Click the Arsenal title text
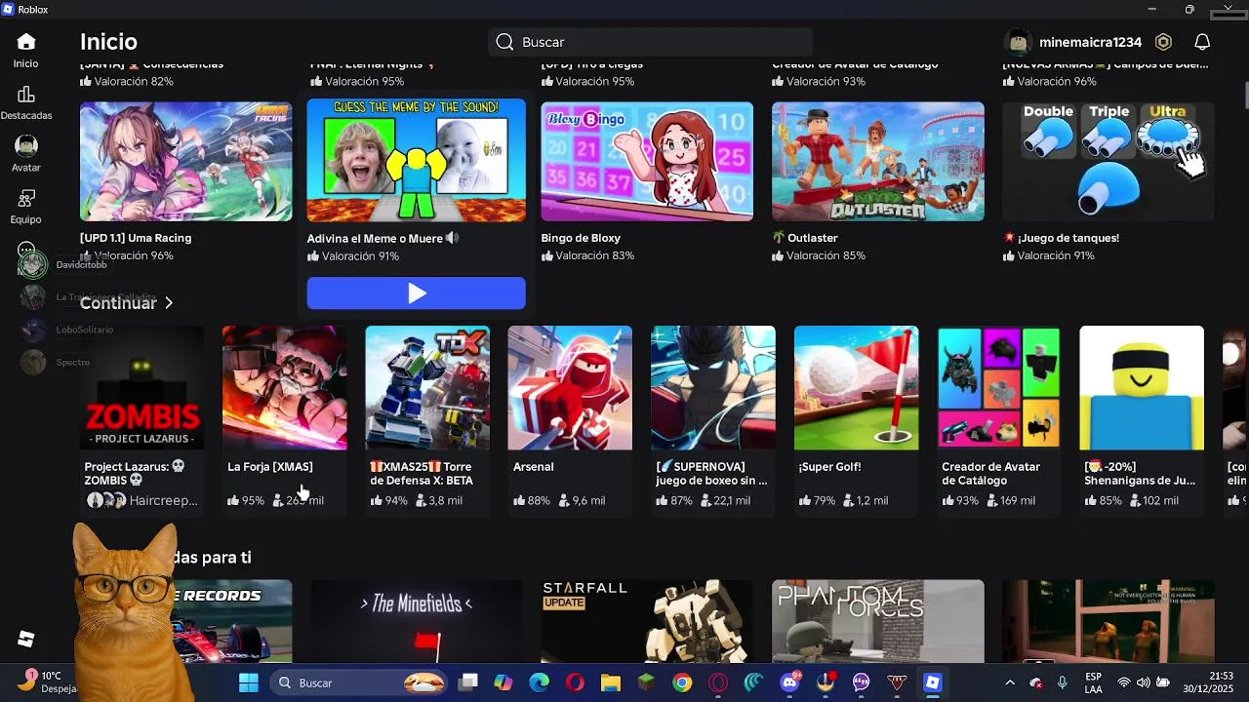The image size is (1249, 702). tap(534, 467)
